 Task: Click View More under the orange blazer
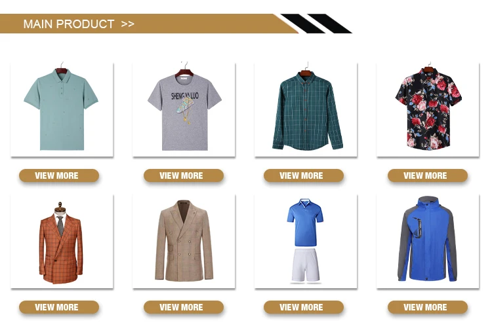(59, 307)
